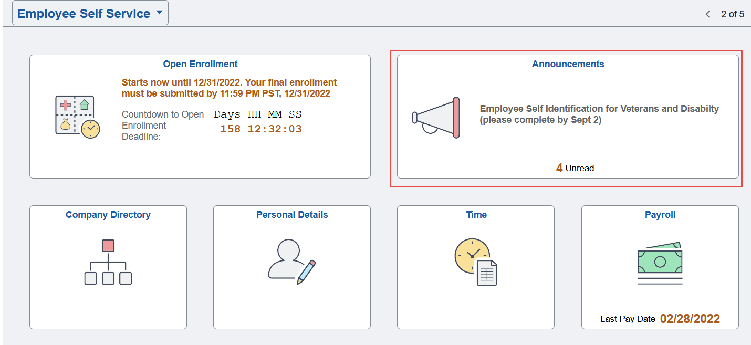Viewport: 751px width, 345px height.
Task: Open the Open Enrollment tile title
Action: click(x=200, y=64)
